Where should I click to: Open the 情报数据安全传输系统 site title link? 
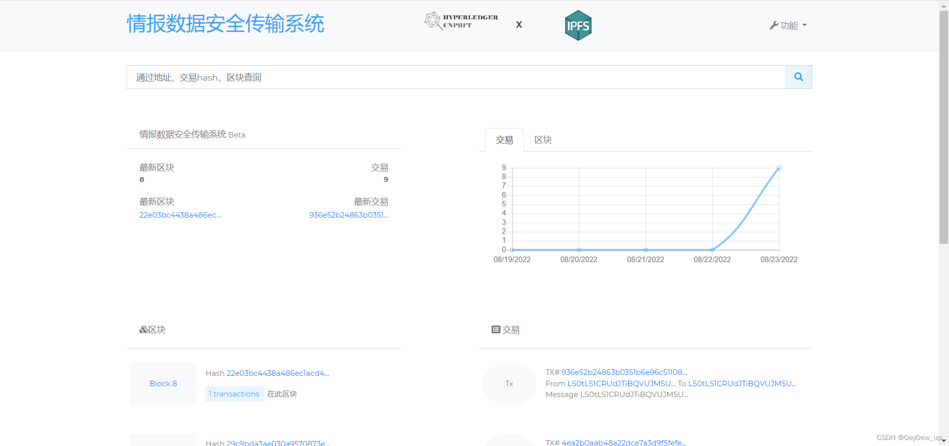[225, 24]
